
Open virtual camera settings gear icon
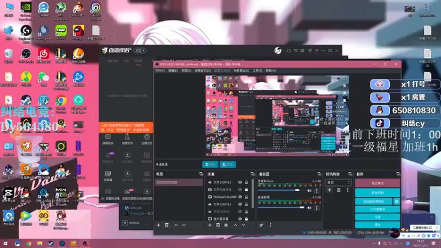pyautogui.click(x=396, y=201)
